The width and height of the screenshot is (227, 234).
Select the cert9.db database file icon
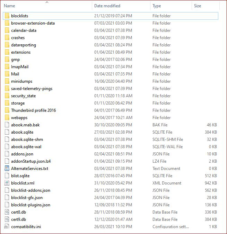coord(7,219)
